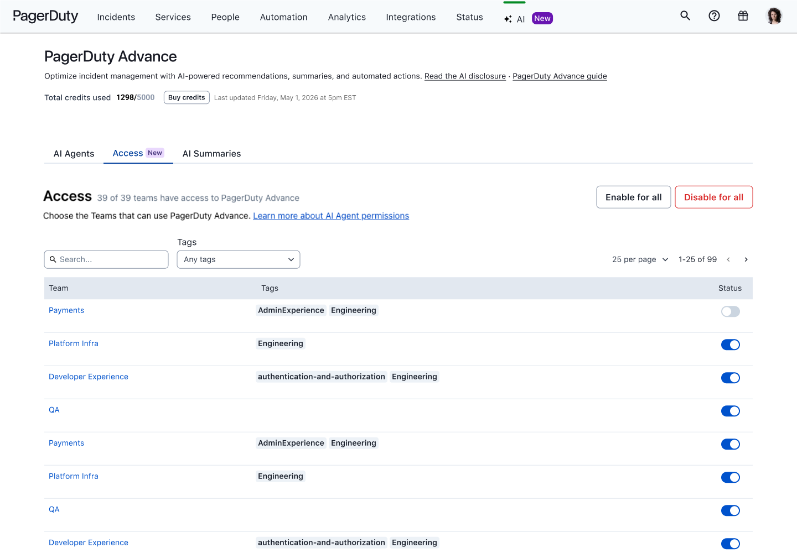Click the Disable for all button
This screenshot has width=797, height=553.
[x=714, y=197]
